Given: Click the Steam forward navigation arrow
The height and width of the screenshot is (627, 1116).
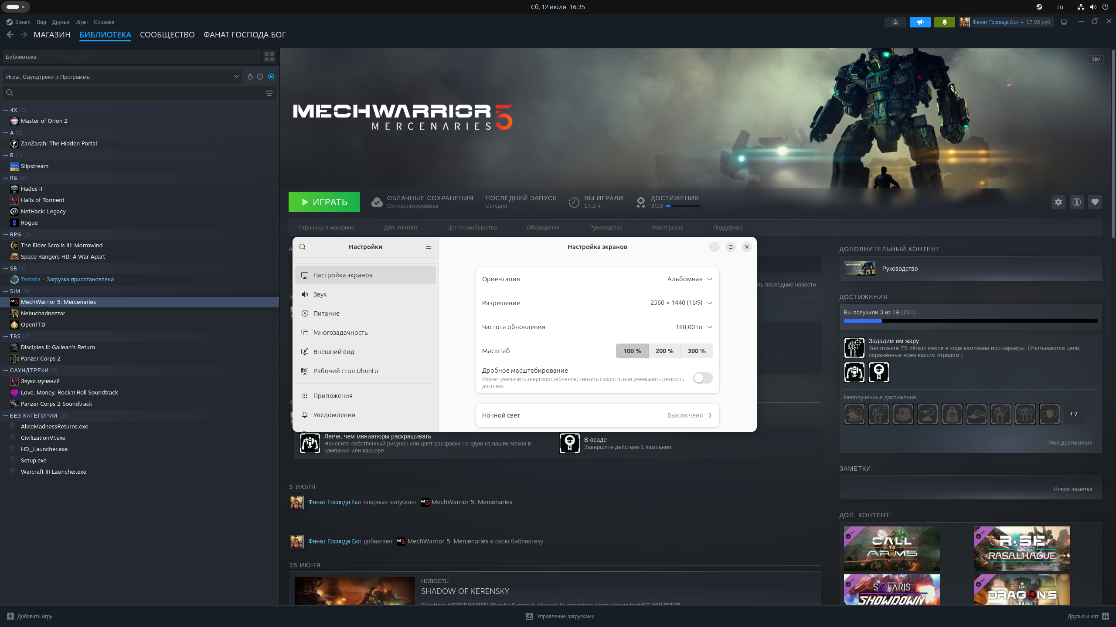Looking at the screenshot, I should pos(24,34).
